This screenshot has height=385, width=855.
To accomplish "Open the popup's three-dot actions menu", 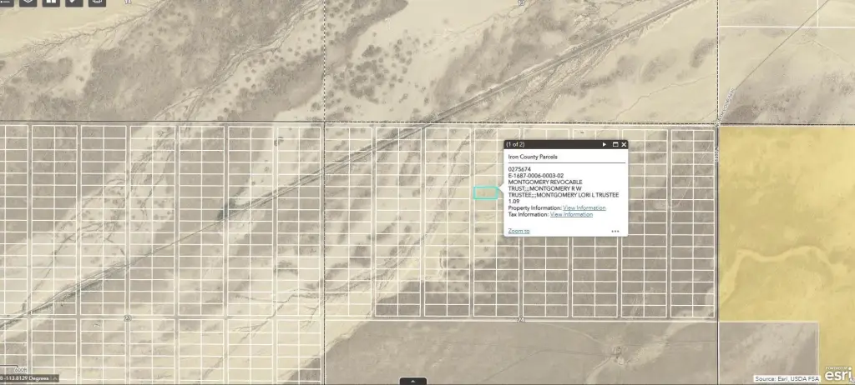I will (615, 231).
